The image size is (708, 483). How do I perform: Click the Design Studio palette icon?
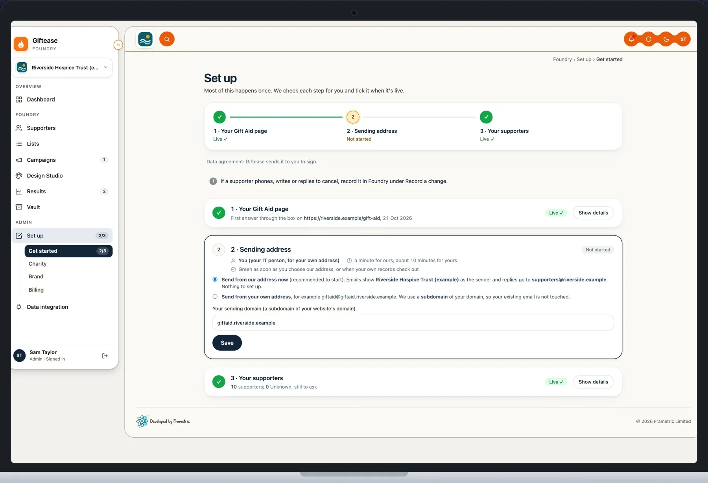(19, 176)
